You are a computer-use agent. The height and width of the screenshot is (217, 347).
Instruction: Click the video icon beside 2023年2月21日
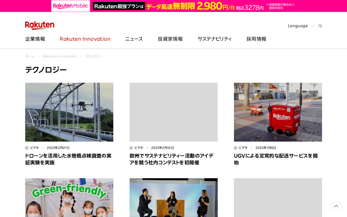(x=27, y=148)
